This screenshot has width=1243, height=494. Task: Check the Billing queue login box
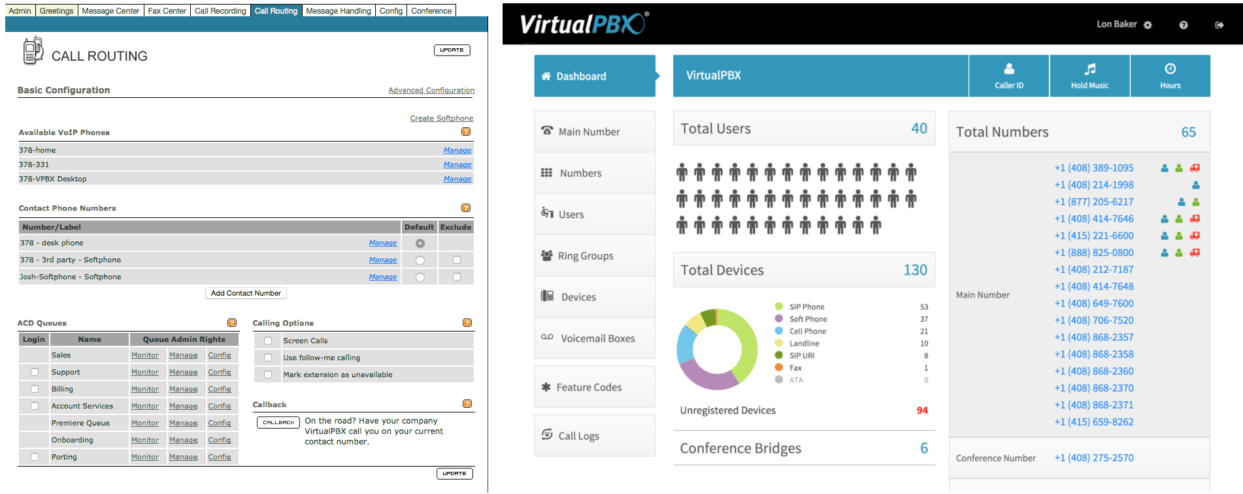(x=35, y=389)
